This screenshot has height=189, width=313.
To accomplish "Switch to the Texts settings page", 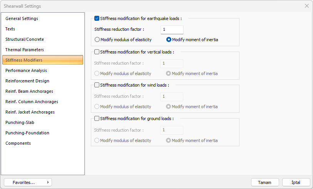I will 10,29.
